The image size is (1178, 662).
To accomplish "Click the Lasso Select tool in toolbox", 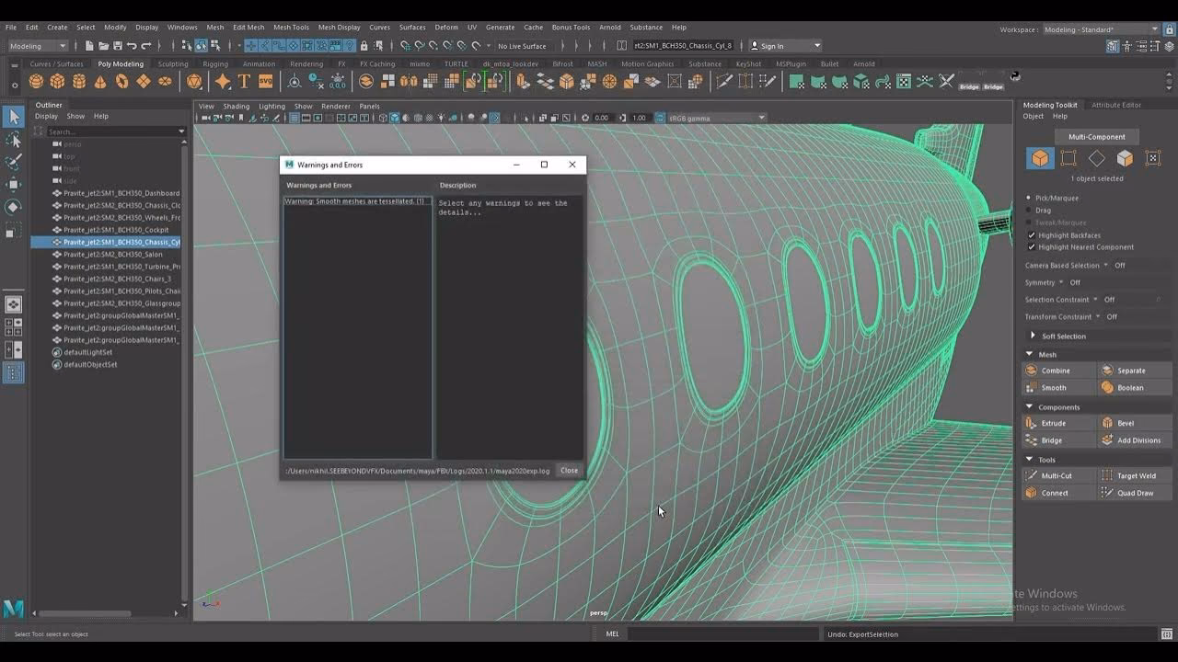I will pyautogui.click(x=14, y=140).
